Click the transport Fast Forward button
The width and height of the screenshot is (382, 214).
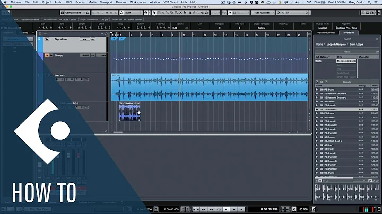point(211,209)
